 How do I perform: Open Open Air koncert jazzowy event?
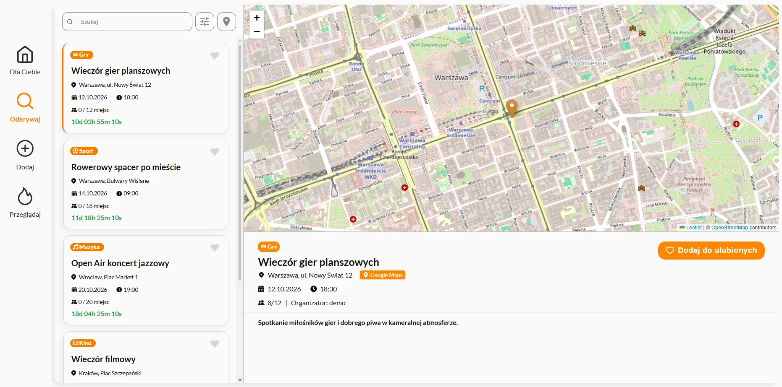point(146,280)
